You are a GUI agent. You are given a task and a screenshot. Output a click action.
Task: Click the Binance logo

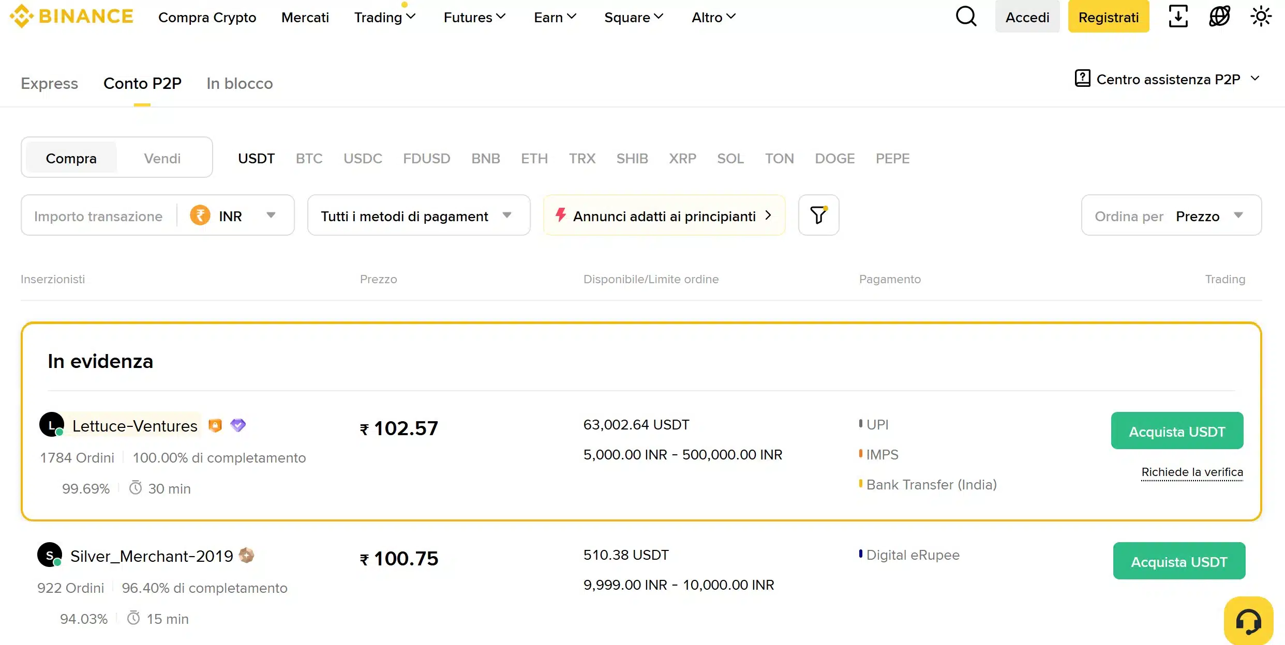tap(71, 16)
